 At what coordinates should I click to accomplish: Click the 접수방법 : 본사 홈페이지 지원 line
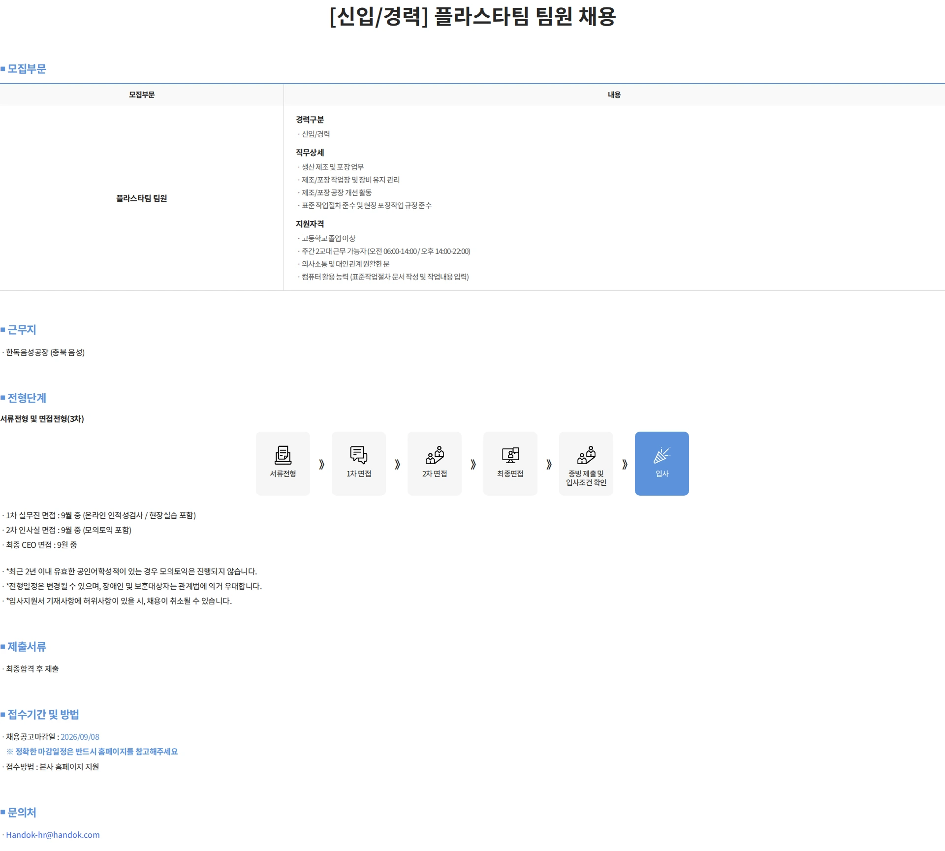[52, 767]
